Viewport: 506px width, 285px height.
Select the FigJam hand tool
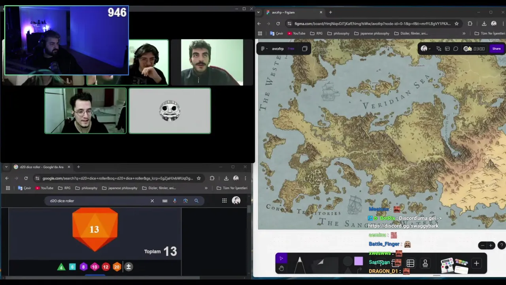[281, 268]
